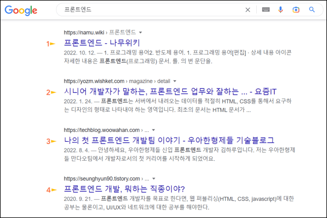
Task: Start voice search with microphone icon
Action: coord(281,9)
